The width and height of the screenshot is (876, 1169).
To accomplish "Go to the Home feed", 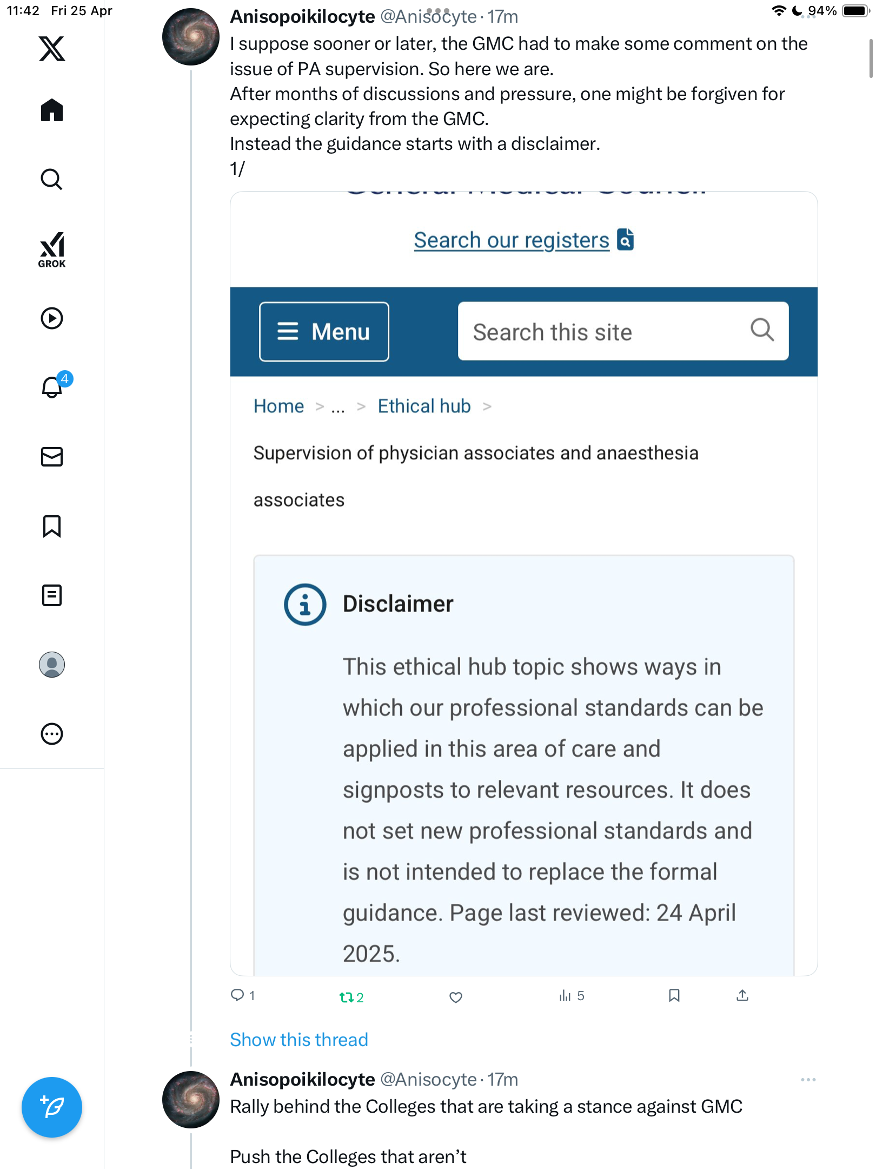I will tap(52, 110).
